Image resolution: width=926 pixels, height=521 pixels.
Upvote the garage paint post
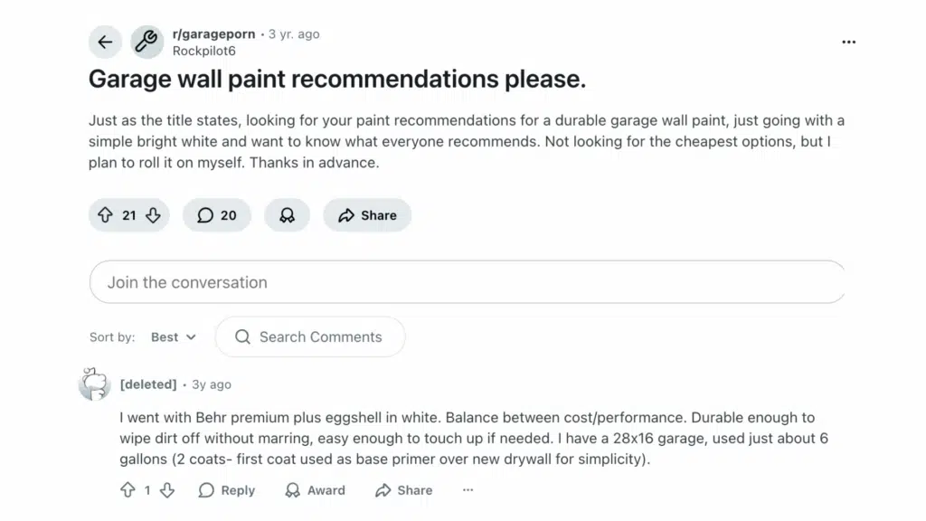click(106, 215)
